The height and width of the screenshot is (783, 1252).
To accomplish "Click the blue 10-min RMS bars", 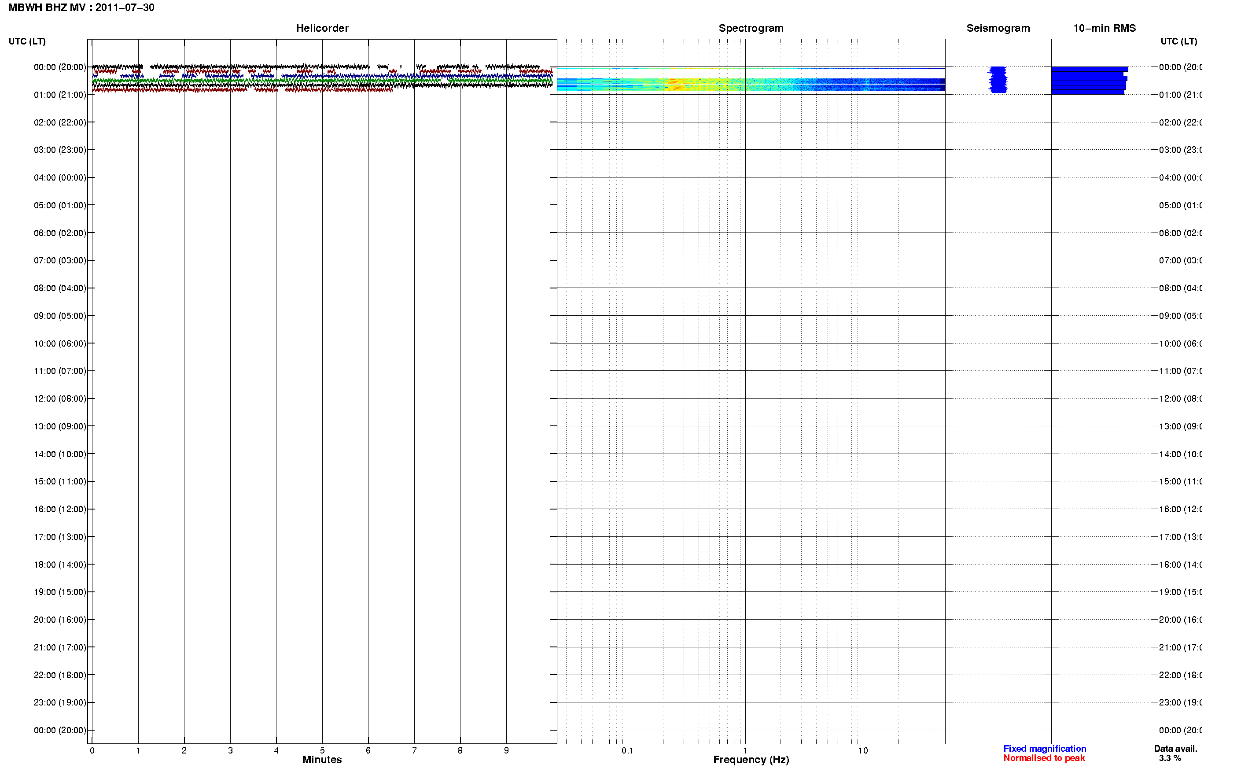I will (1089, 80).
